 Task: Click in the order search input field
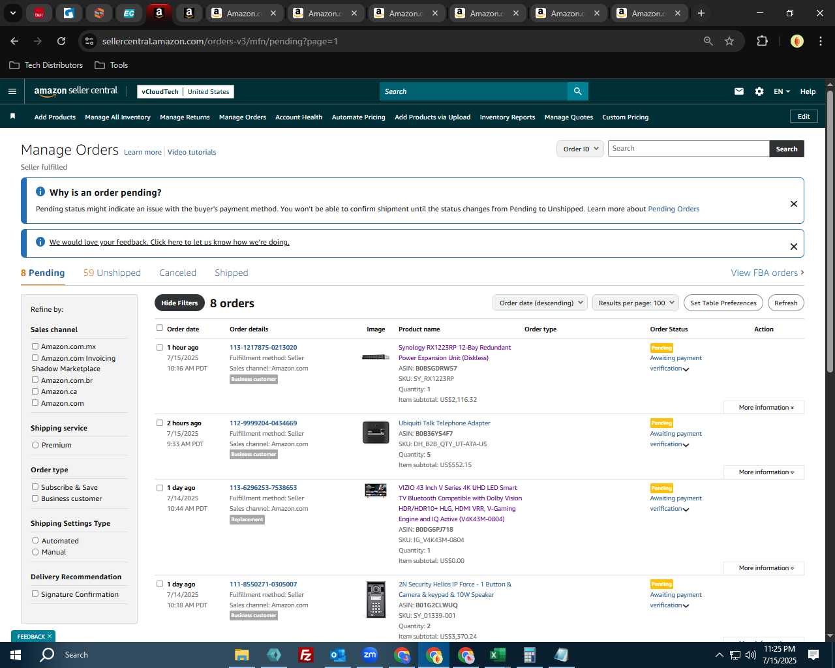click(688, 149)
